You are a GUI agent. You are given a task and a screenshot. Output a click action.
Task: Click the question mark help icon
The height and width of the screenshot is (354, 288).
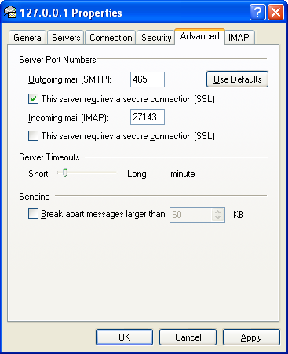coord(257,12)
